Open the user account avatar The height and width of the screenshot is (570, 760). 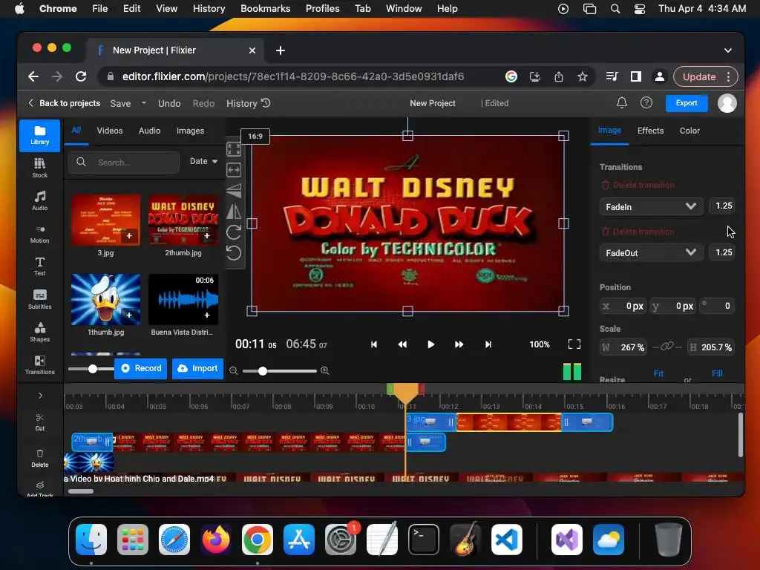[x=727, y=102]
